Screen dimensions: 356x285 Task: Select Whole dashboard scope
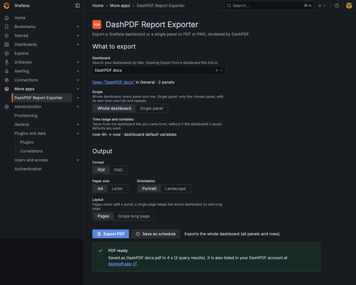[x=114, y=108]
